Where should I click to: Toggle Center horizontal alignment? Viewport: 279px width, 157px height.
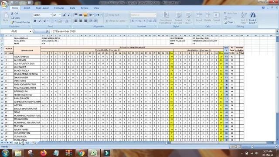pos(81,21)
